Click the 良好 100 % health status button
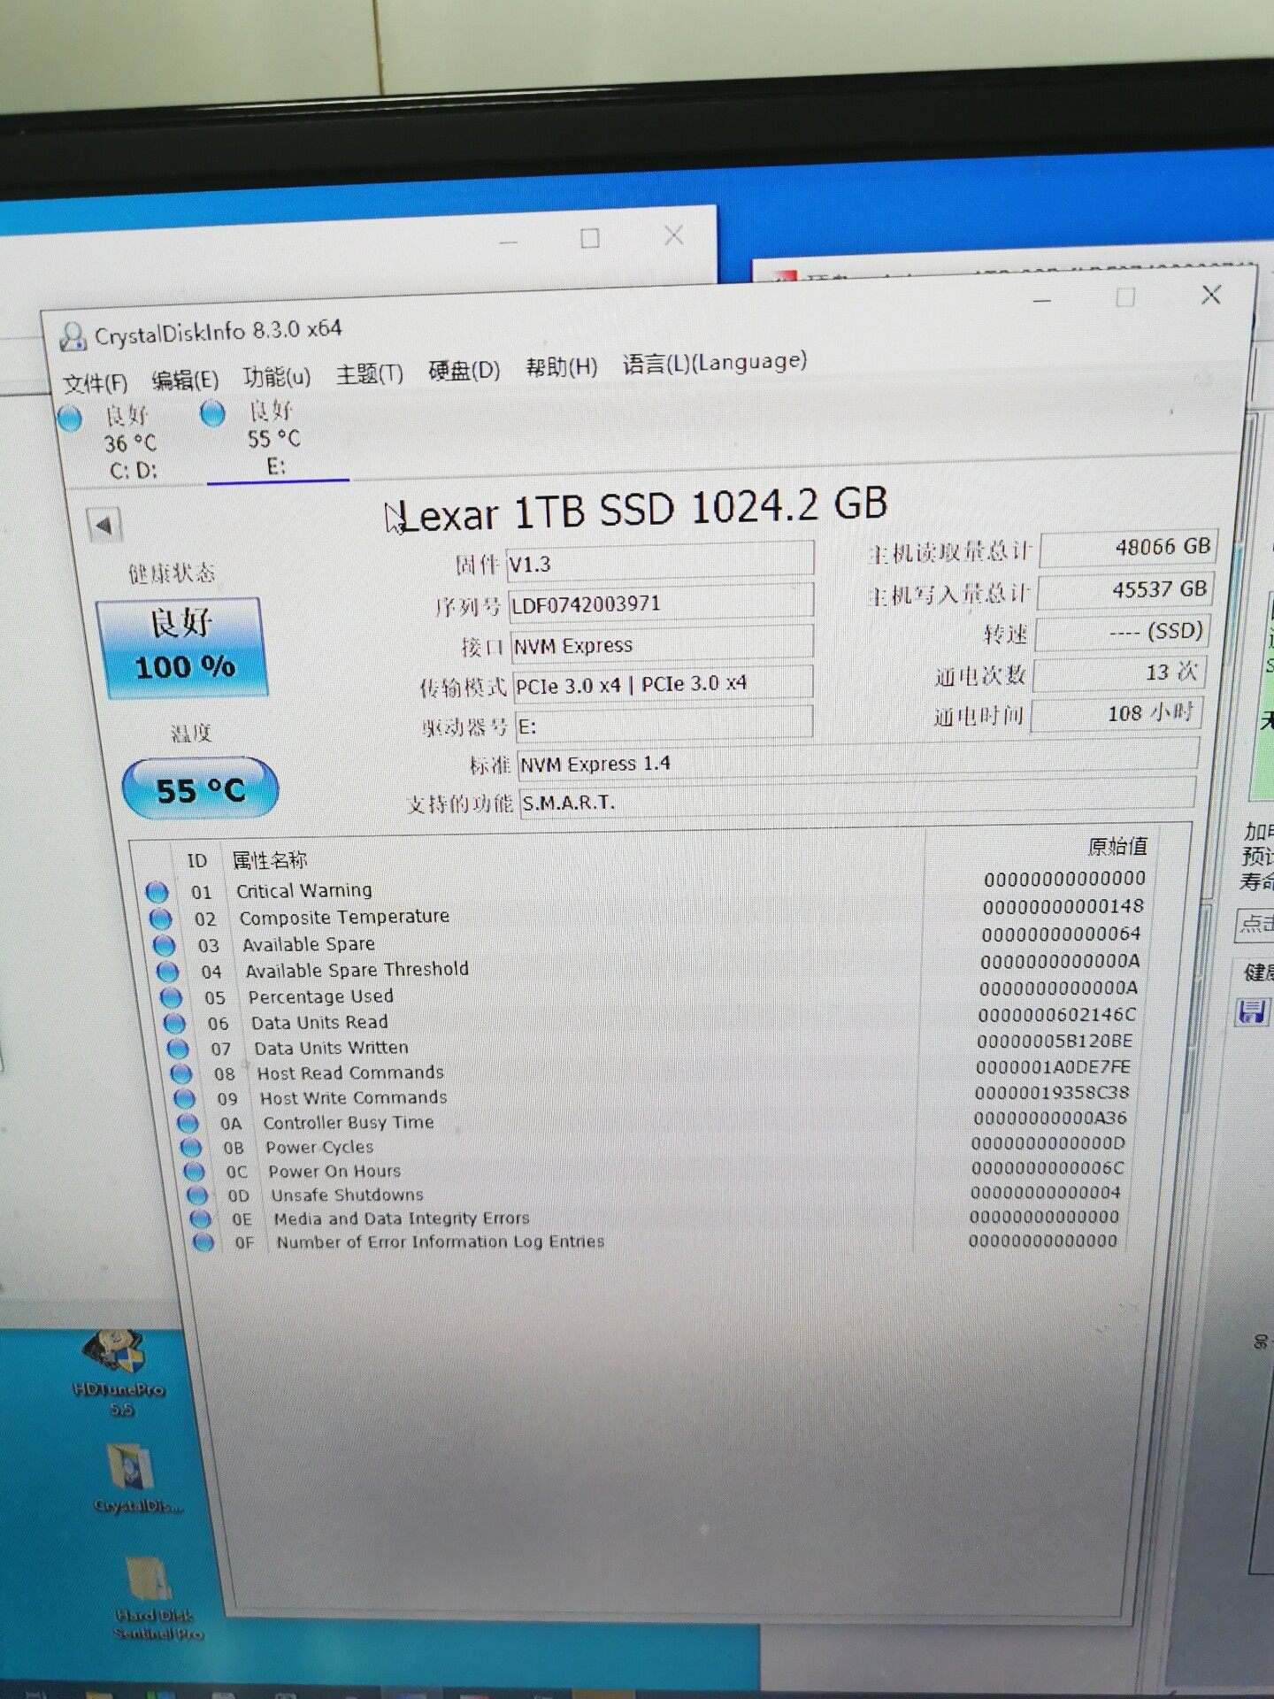 point(183,647)
